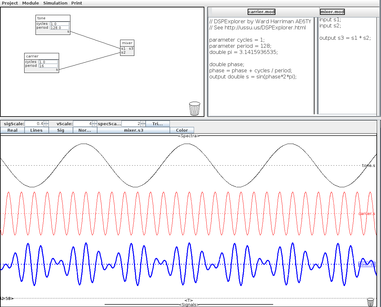Click the 'output double s = sin(phase*2*pi);' line
Viewport: 381px width, 307px height.
(253, 77)
